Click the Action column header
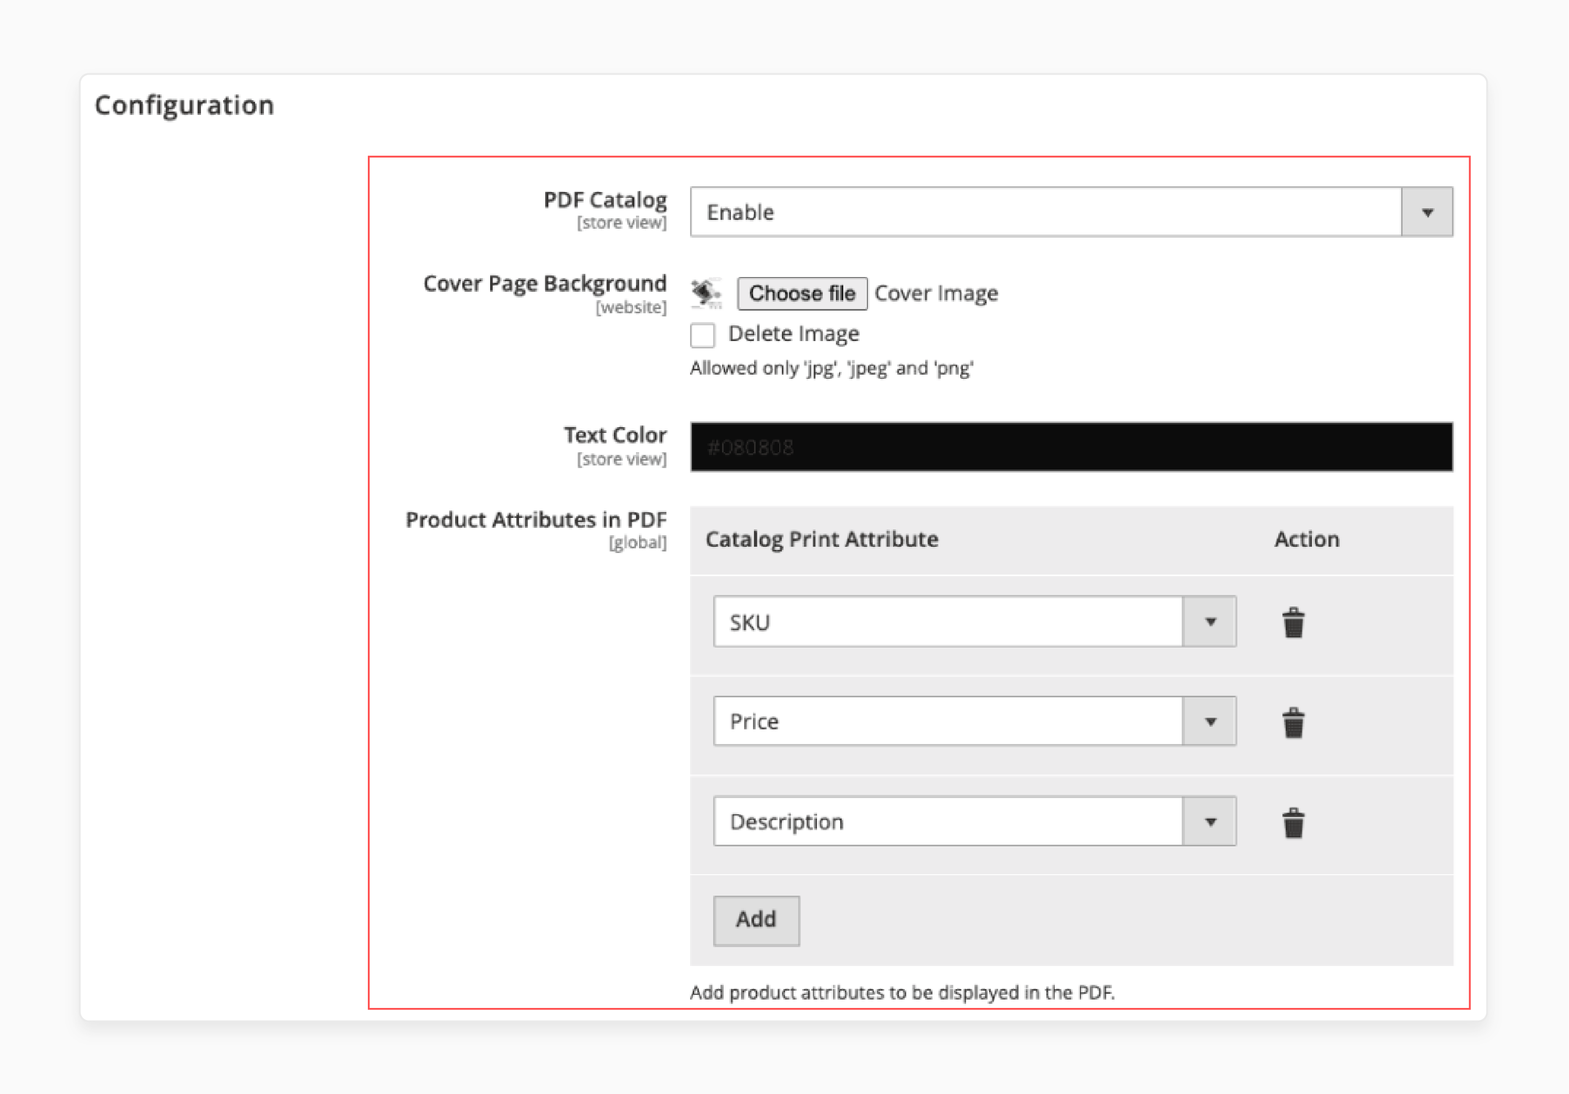Screen dimensions: 1569x1094 [x=1307, y=539]
